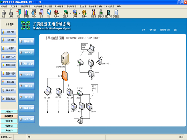Click the 退出 (exit) door icon

(19, 13)
